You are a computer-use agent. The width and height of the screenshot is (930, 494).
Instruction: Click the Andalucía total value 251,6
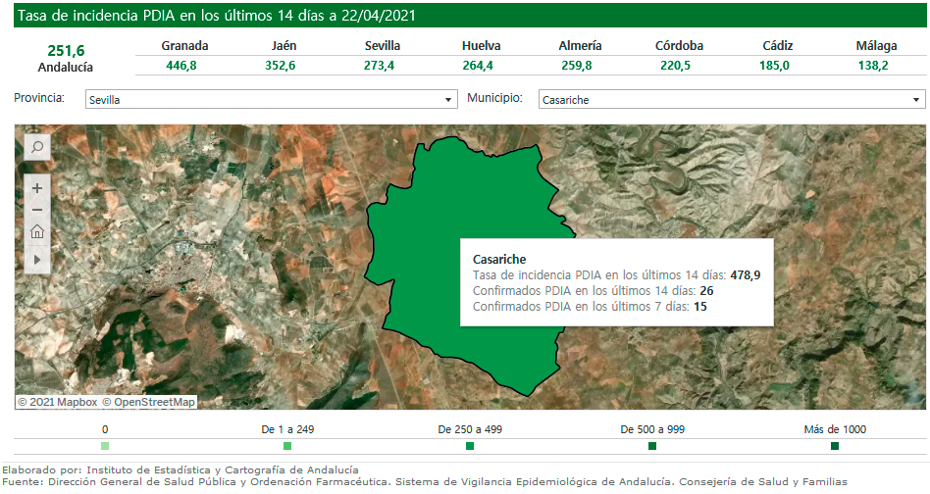point(66,50)
